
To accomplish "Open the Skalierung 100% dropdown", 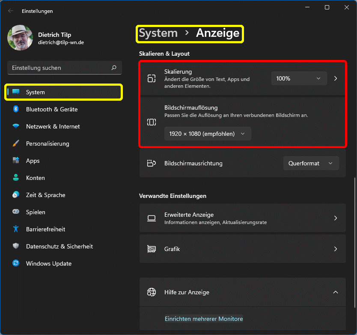I will click(299, 78).
